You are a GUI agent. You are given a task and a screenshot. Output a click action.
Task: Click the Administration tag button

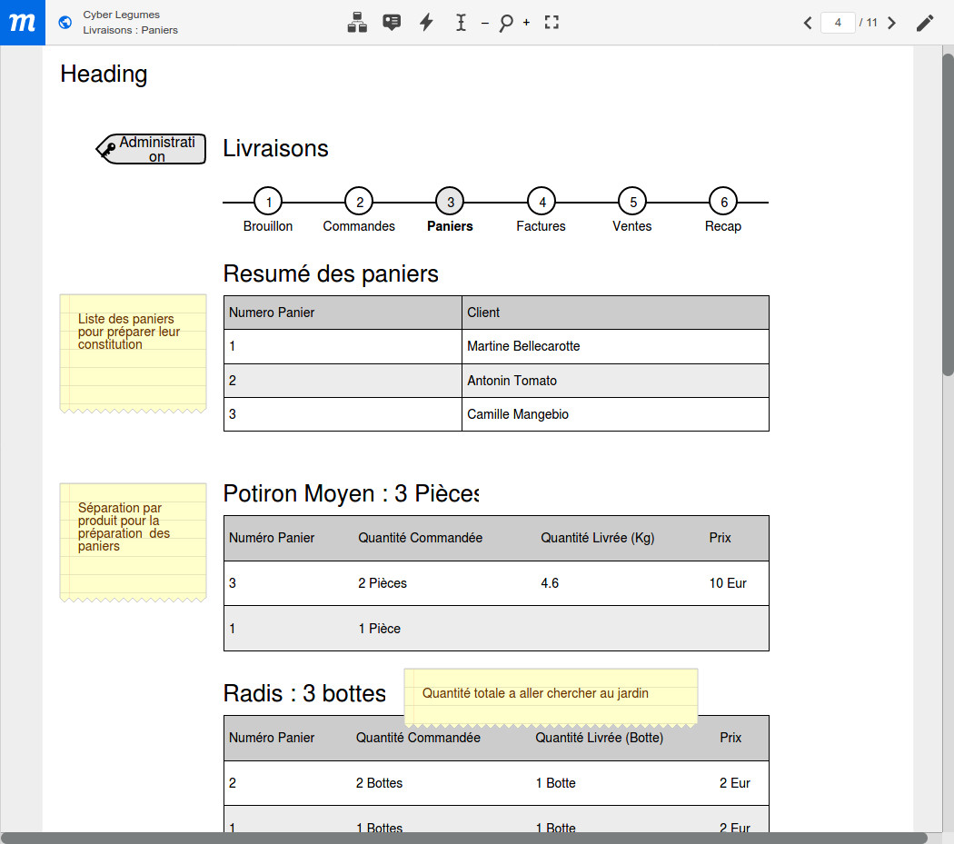point(152,149)
